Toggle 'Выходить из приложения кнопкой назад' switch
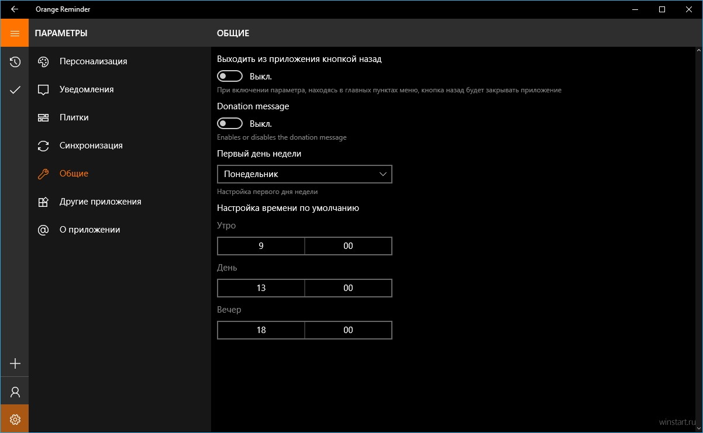703x433 pixels. click(x=230, y=76)
